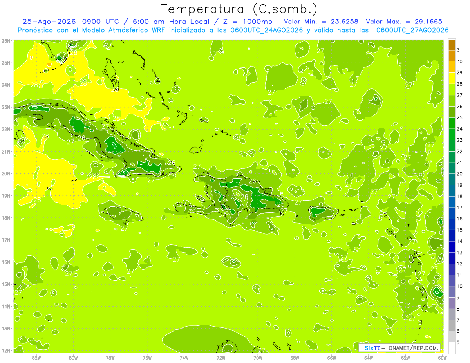Click the '72W' longitude axis label
Screen dimensions: 470x363
(221, 358)
